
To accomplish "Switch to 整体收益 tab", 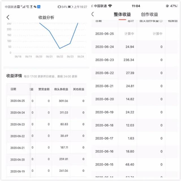I will tap(122, 14).
